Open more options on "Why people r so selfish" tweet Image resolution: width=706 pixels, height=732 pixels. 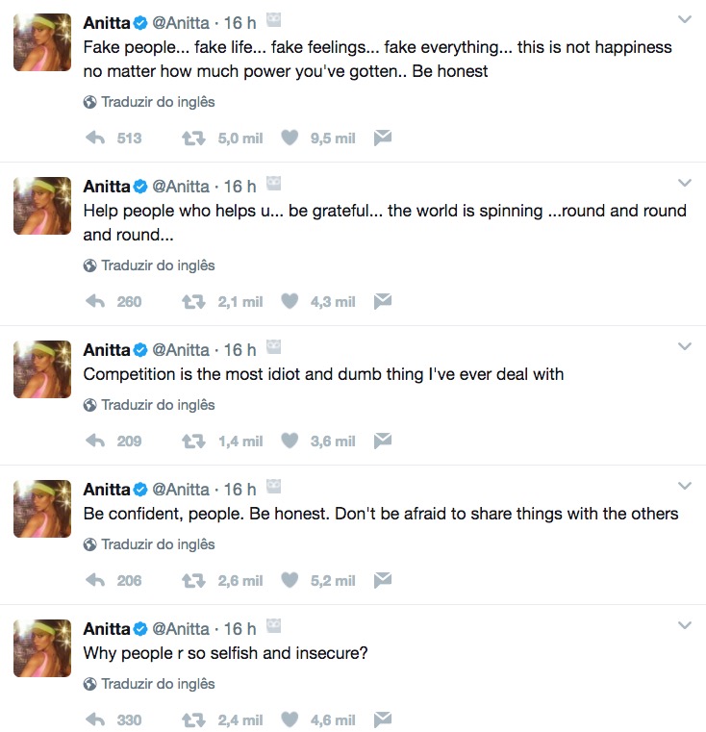[685, 625]
